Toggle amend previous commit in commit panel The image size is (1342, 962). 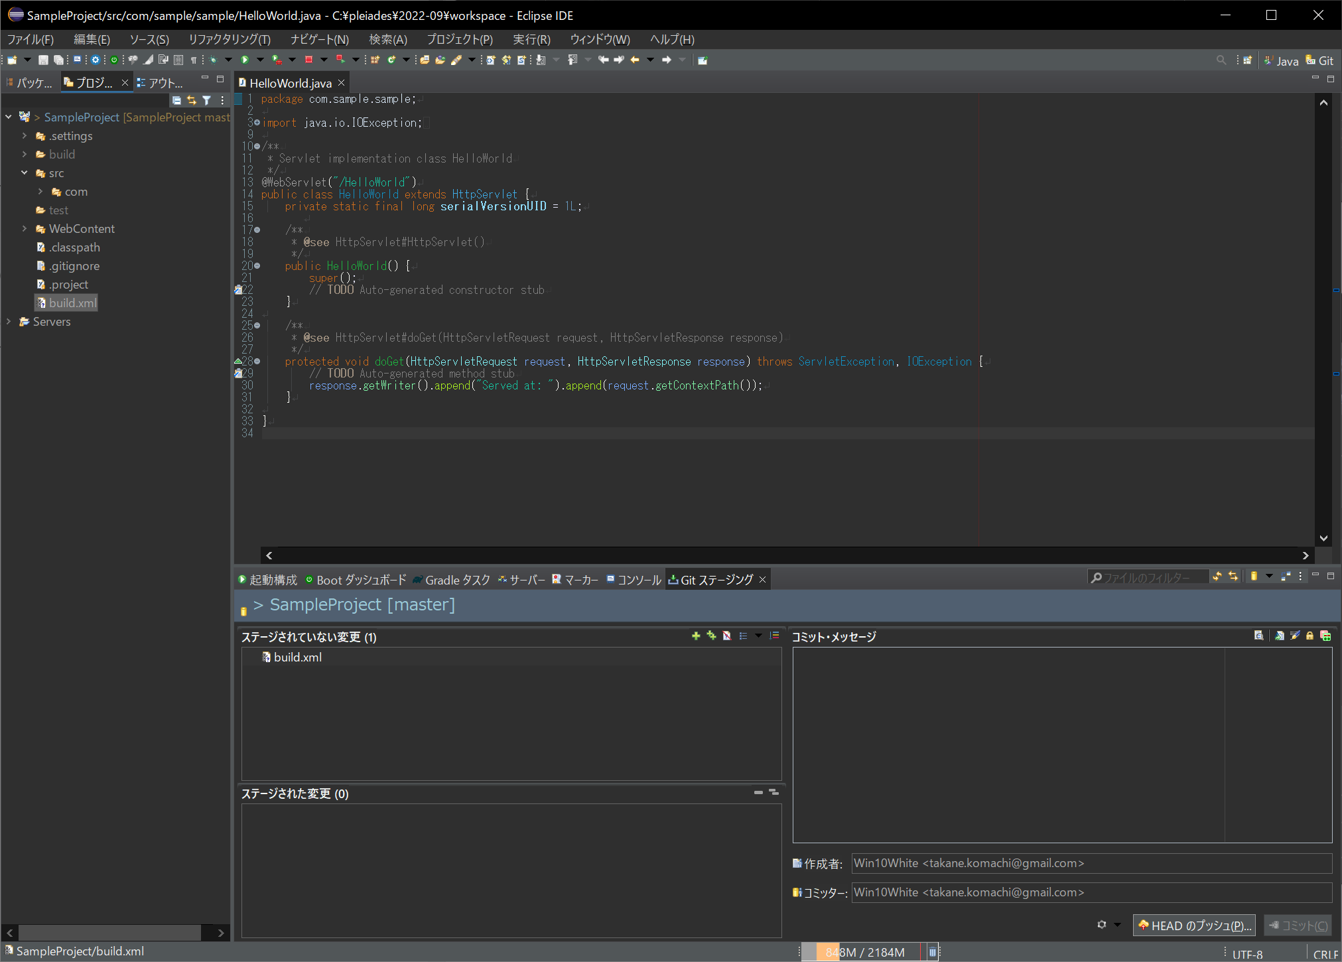point(1279,636)
